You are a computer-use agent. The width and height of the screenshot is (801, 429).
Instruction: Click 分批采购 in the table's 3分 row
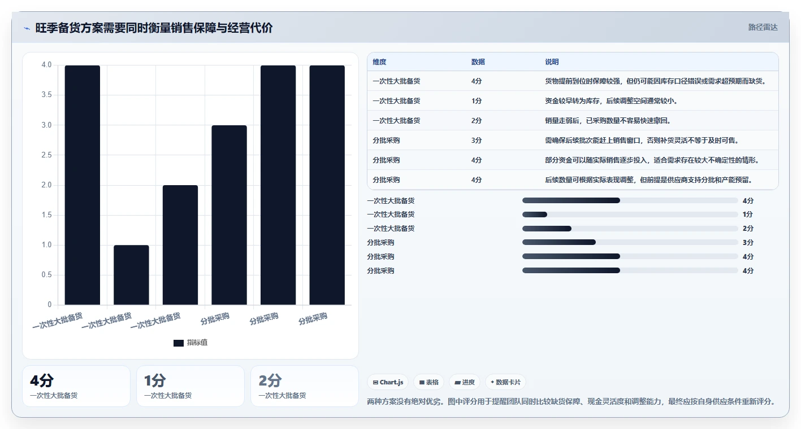(x=387, y=141)
